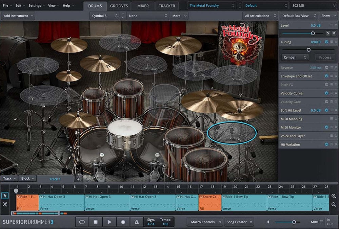Switch to the Mixer tab

point(143,6)
